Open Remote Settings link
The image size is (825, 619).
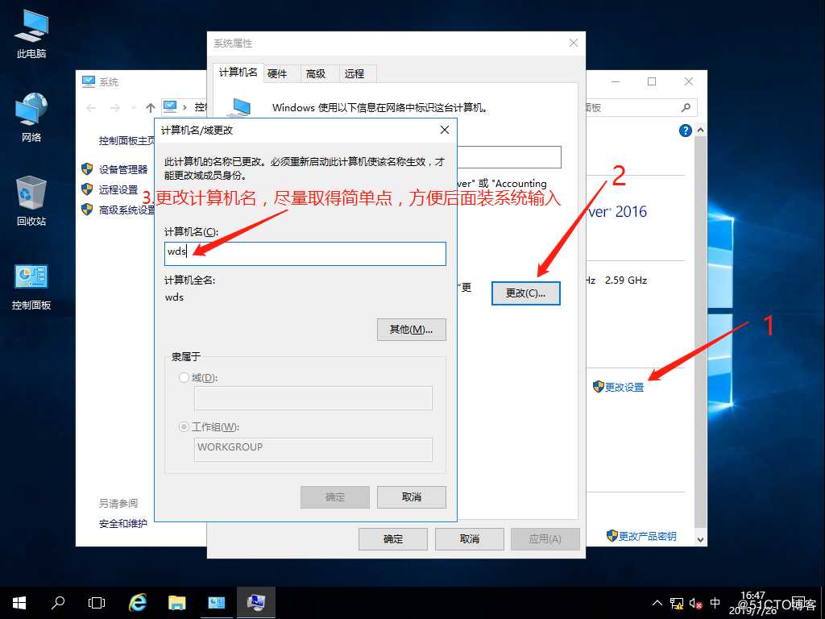tap(118, 189)
